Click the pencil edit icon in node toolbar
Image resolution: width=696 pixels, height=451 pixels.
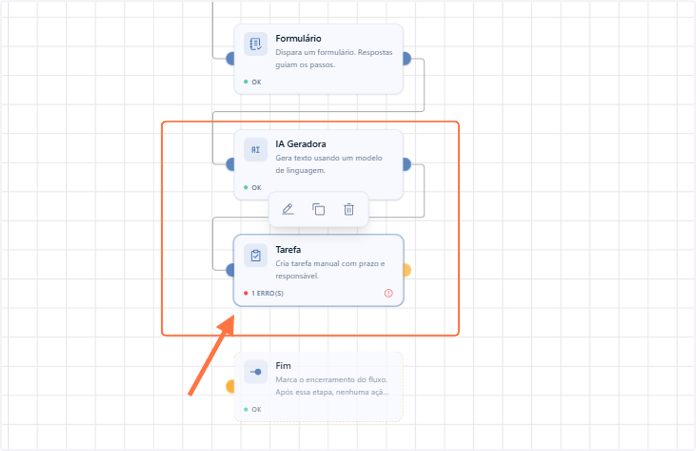[288, 209]
